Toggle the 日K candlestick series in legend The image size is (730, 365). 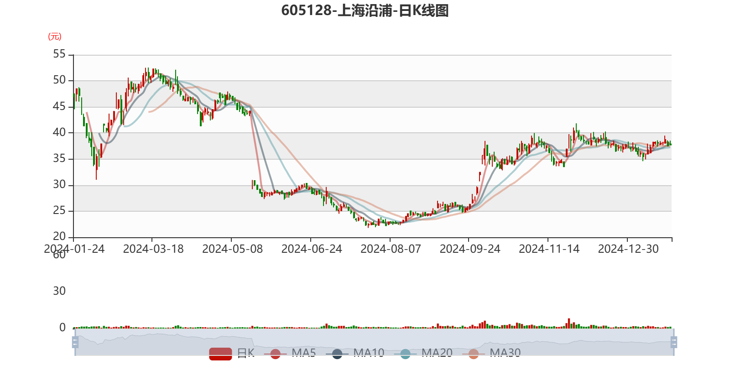[x=232, y=353]
